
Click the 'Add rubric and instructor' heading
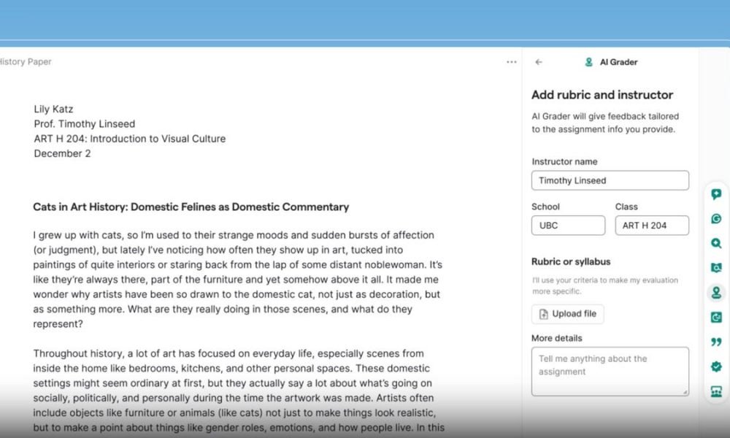pos(602,95)
